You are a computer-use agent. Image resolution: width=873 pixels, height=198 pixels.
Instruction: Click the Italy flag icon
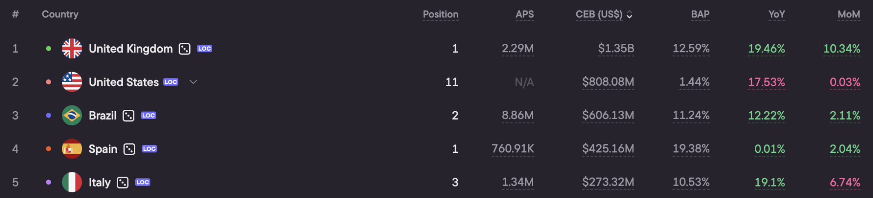tap(72, 182)
